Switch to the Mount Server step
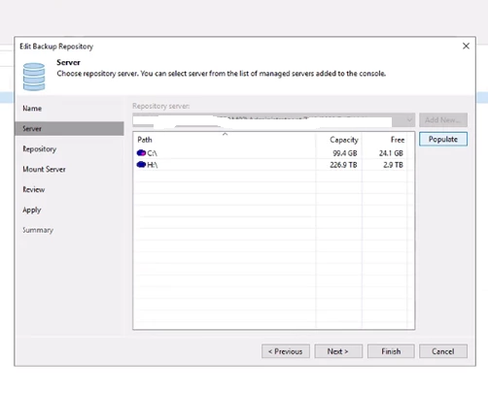488x393 pixels. [44, 169]
